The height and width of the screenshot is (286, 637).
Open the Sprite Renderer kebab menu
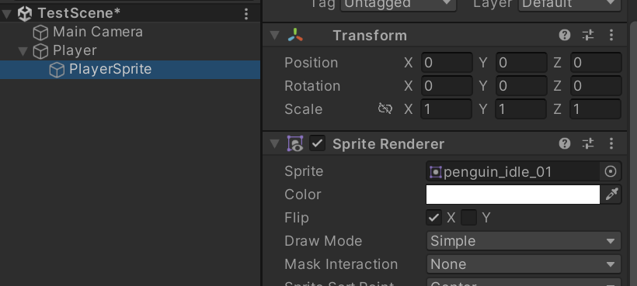611,143
